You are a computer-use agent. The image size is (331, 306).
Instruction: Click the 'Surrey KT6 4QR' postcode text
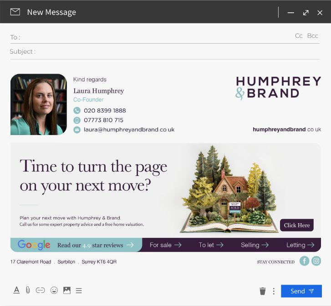tap(99, 262)
